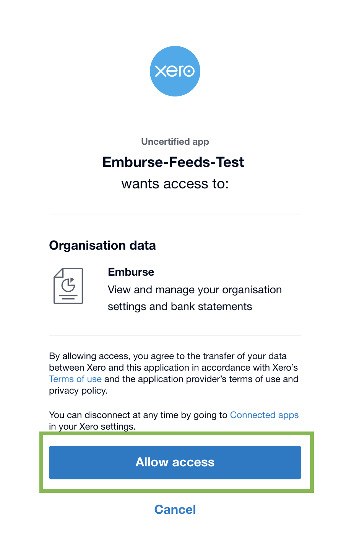The height and width of the screenshot is (559, 354).
Task: Click the Organisation data heading
Action: (102, 245)
